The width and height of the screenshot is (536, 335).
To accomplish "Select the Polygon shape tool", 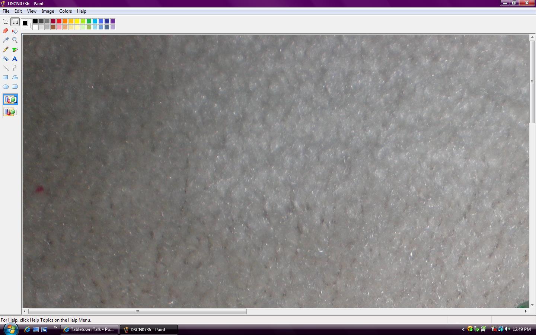I will (x=15, y=77).
